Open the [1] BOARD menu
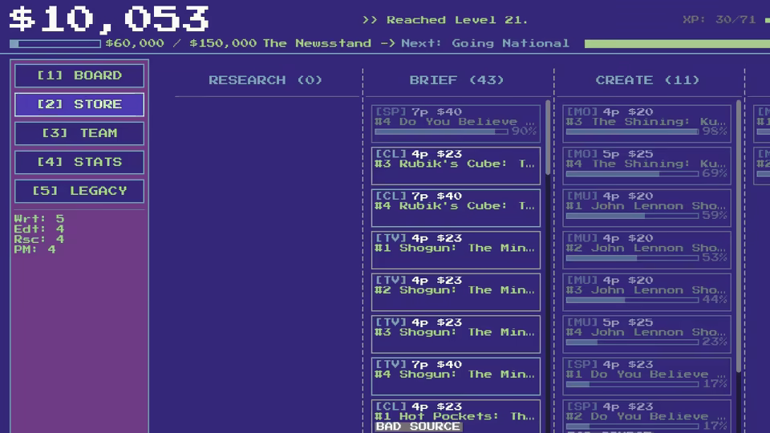The width and height of the screenshot is (770, 433). click(79, 75)
